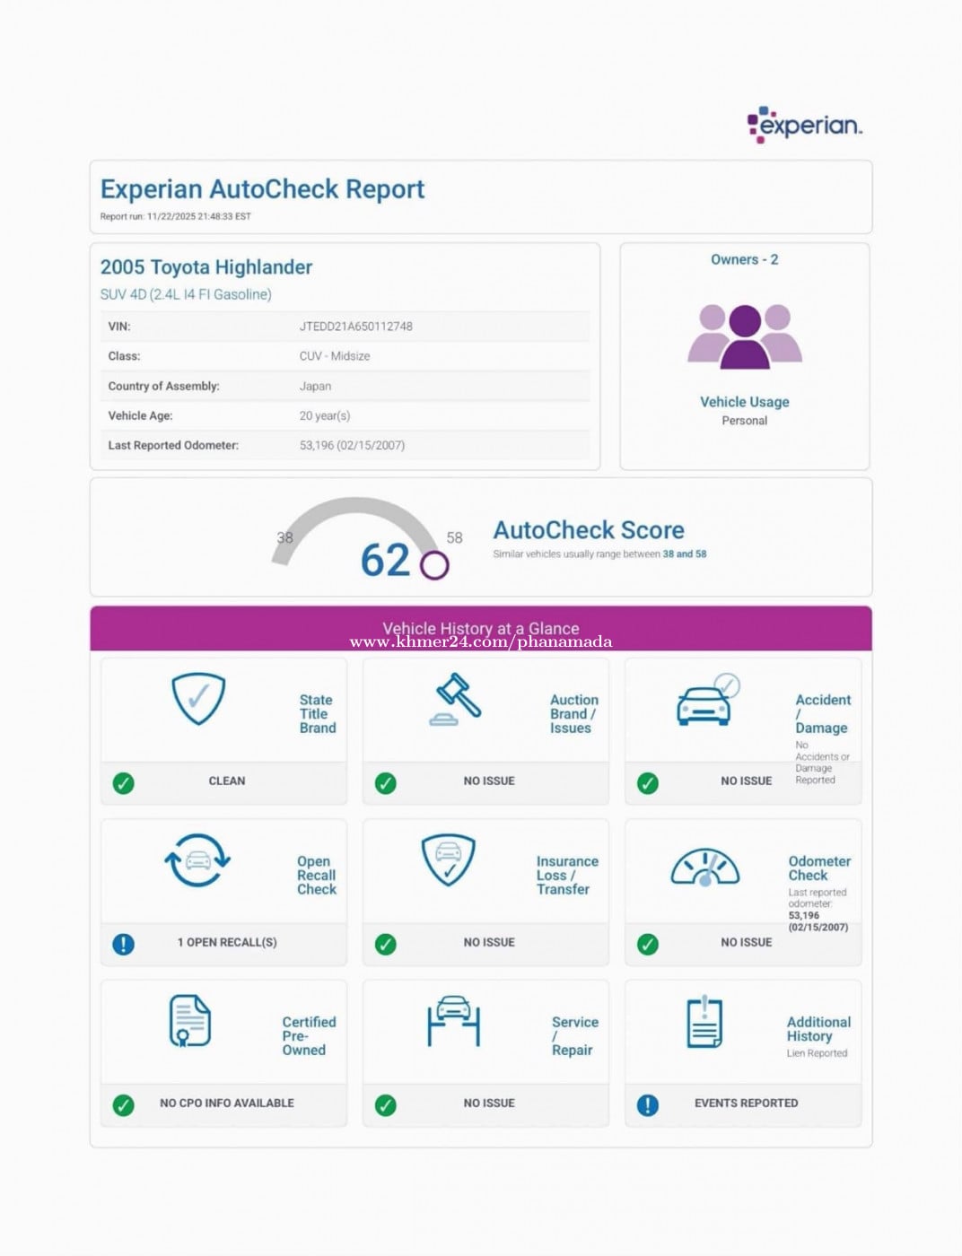Select the Vehicle History at a Glance header
This screenshot has height=1256, width=962.
click(480, 628)
